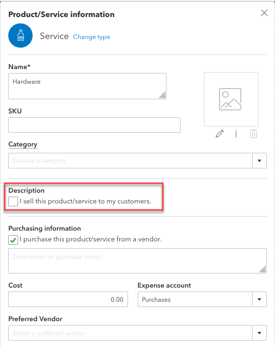Check 'I sell this product/service' checkbox
Screen dimensions: 275x346
[x=13, y=201]
